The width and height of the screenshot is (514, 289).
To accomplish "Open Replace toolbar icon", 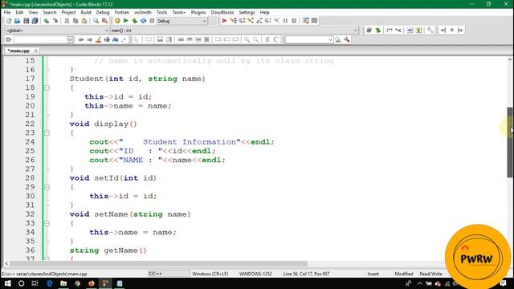I will pos(104,21).
